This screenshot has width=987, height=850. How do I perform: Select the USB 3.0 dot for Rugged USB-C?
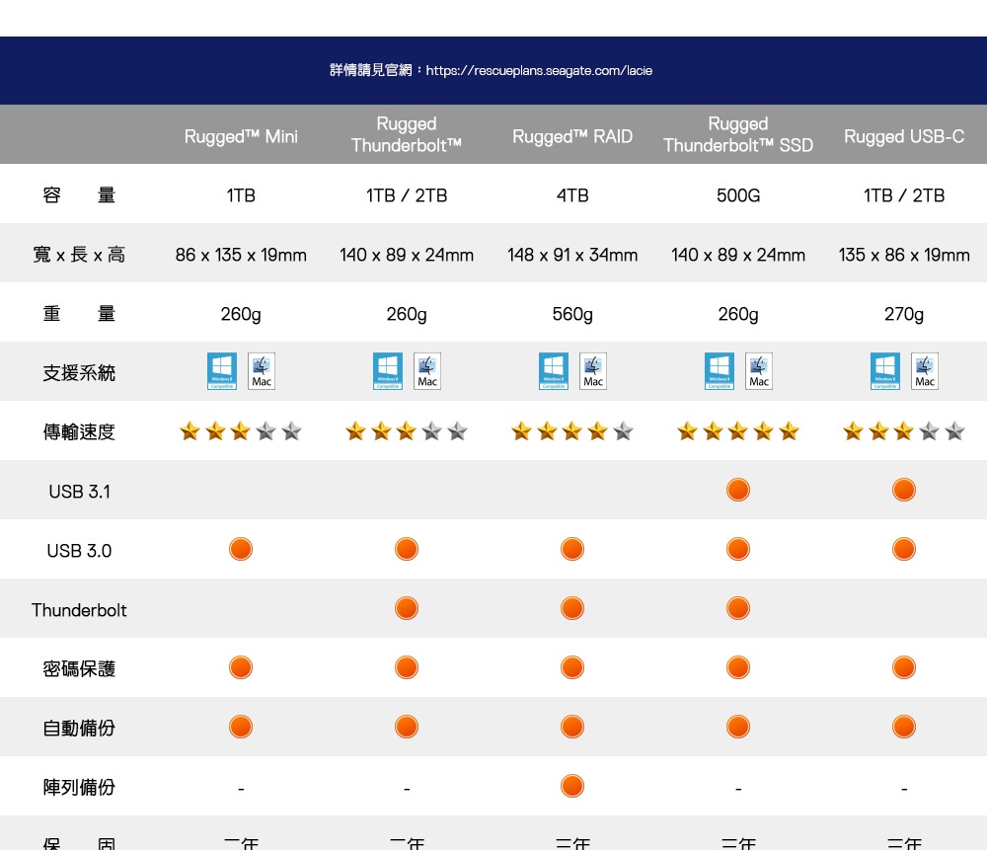[904, 549]
